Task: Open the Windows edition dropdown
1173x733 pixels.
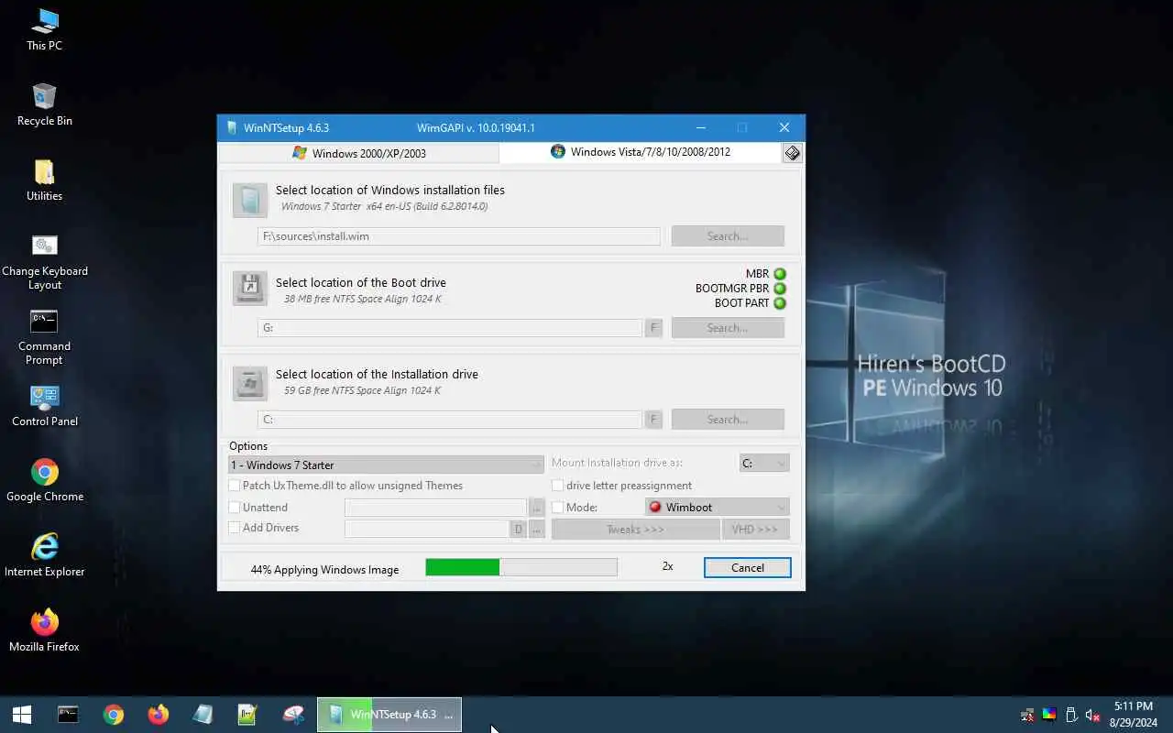Action: (386, 465)
